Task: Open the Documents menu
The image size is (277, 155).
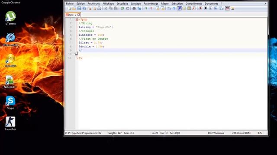Action: 212,3
